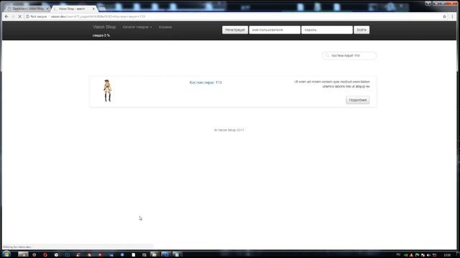Focus the пароль password field
The image size is (460, 258).
point(327,30)
